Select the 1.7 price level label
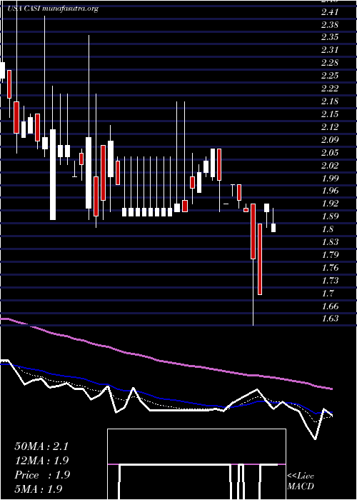 [328, 294]
